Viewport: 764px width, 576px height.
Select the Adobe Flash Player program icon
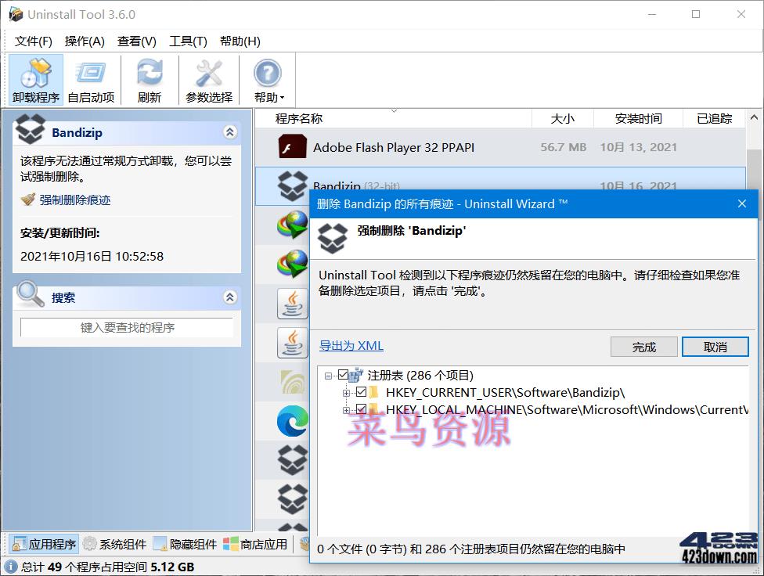pyautogui.click(x=291, y=146)
